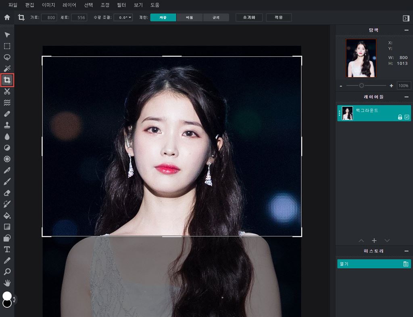Open the 이미지 menu
This screenshot has width=413, height=317.
(x=48, y=5)
